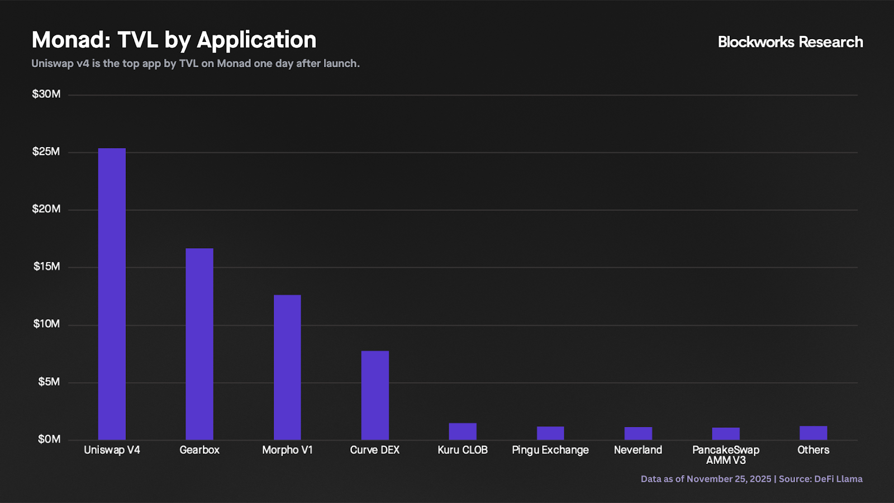Select the "Gearbox" x-axis label
Screen dimensions: 894x503
[x=199, y=450]
